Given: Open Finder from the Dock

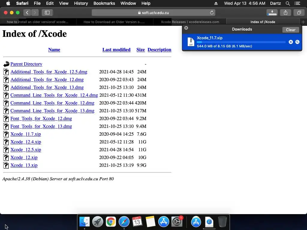Looking at the screenshot, I should click(x=85, y=222).
